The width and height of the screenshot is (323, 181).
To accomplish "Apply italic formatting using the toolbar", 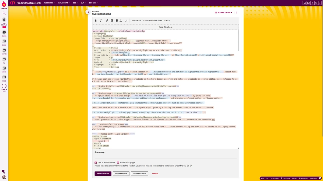I will [x=101, y=20].
